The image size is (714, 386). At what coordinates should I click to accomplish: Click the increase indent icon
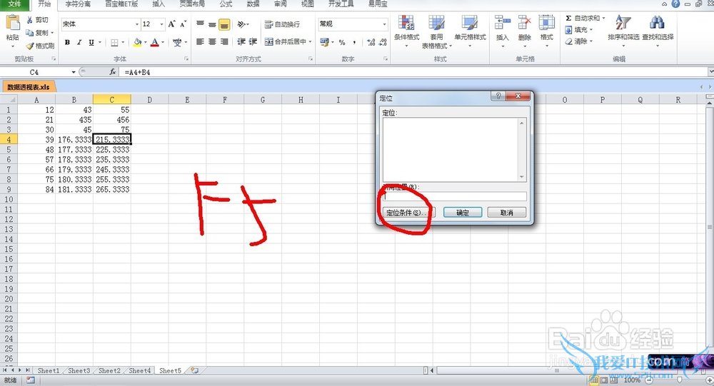tap(253, 42)
